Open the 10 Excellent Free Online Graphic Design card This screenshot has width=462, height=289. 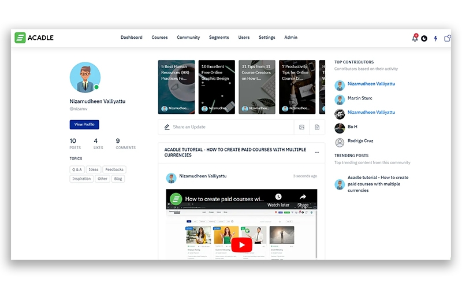pos(217,87)
